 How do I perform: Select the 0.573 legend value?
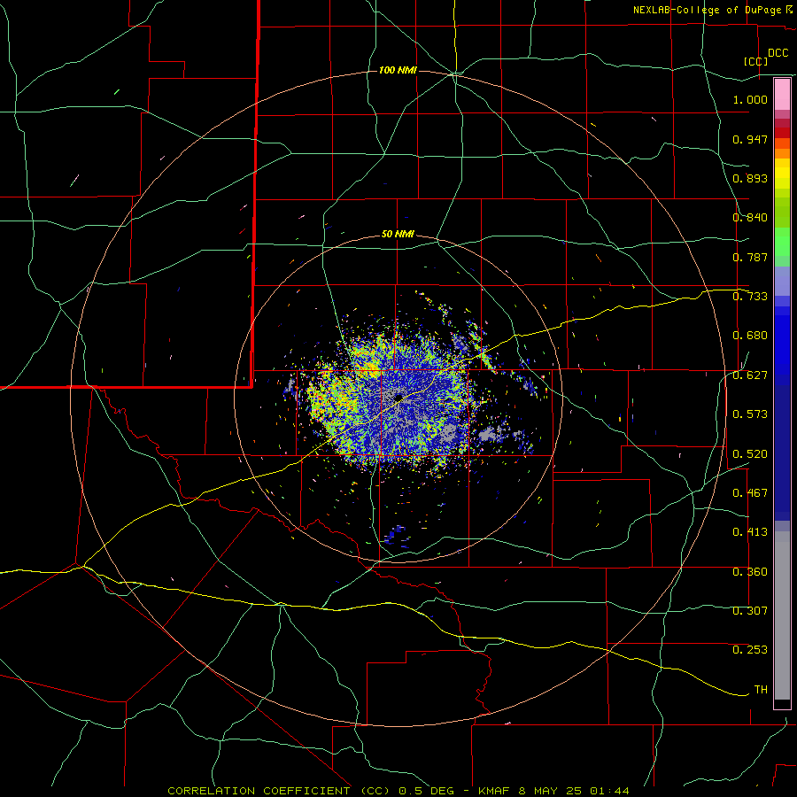point(750,414)
